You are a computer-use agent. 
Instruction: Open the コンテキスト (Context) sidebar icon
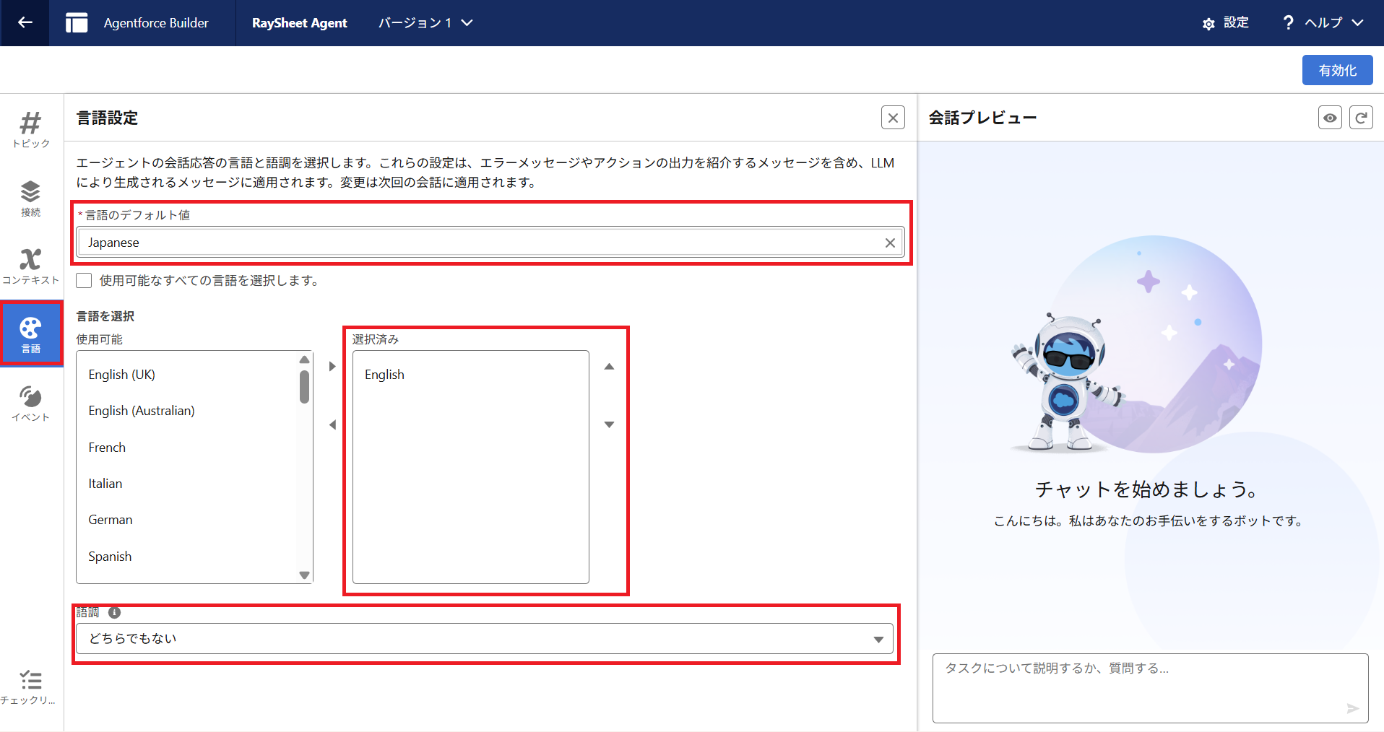(30, 266)
